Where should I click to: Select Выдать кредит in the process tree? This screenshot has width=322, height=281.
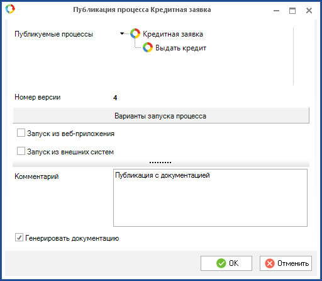(180, 48)
